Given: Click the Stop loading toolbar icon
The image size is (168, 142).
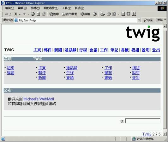Looking at the screenshot, I should (x=33, y=14).
